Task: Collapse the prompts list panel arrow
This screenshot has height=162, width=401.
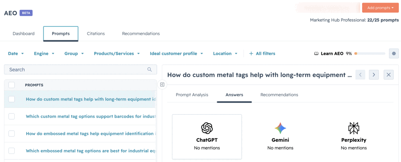Action: click(162, 85)
